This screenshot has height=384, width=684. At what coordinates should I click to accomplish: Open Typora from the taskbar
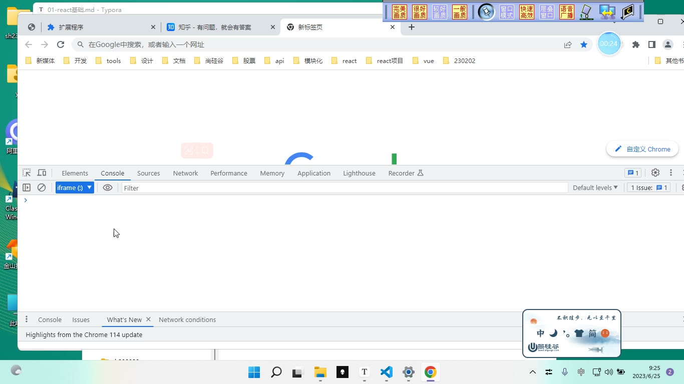coord(364,372)
